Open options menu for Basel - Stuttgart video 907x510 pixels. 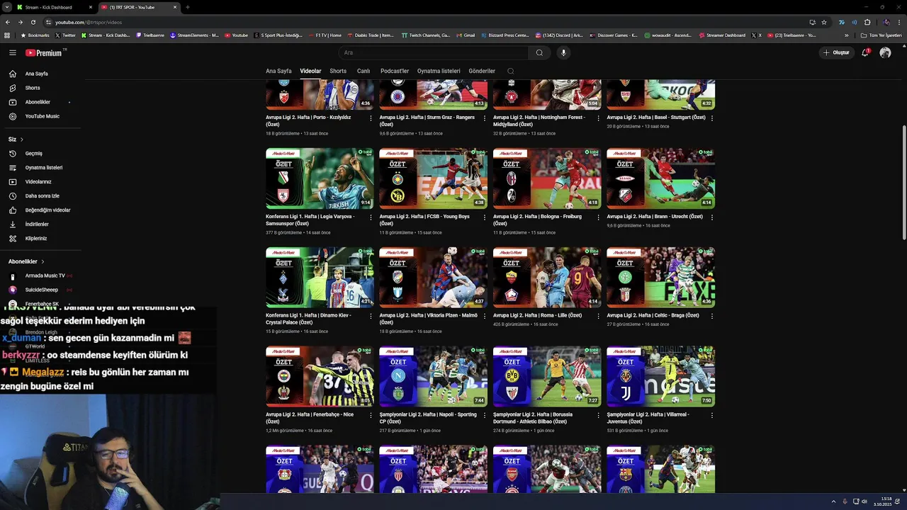712,118
